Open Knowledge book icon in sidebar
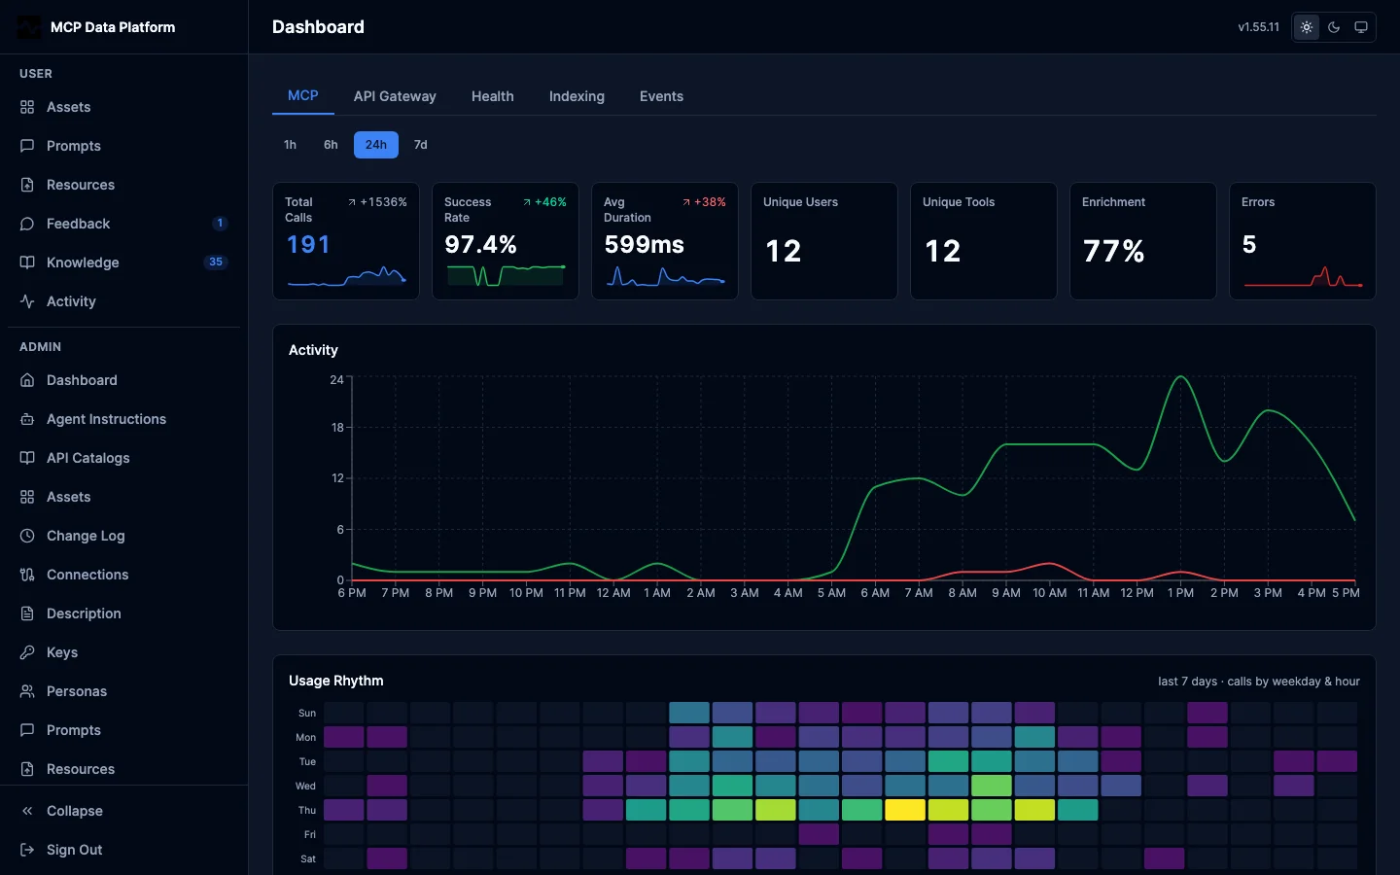The image size is (1400, 875). pyautogui.click(x=27, y=262)
